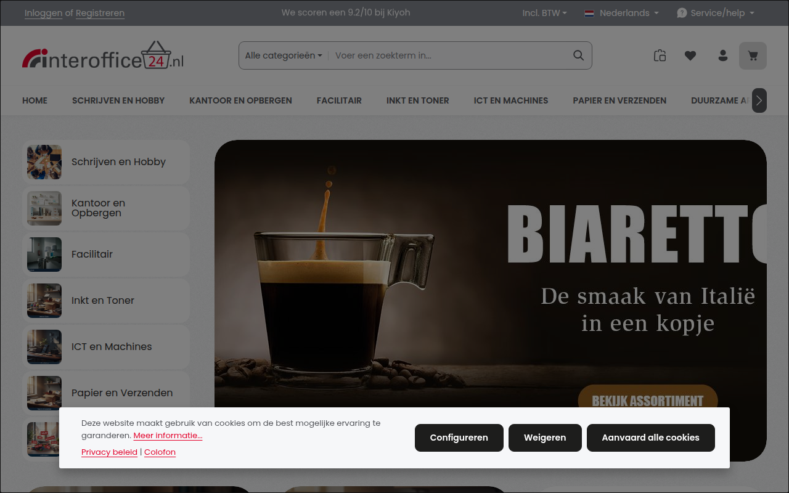Go to HOME in navigation bar
Image resolution: width=789 pixels, height=493 pixels.
35,100
